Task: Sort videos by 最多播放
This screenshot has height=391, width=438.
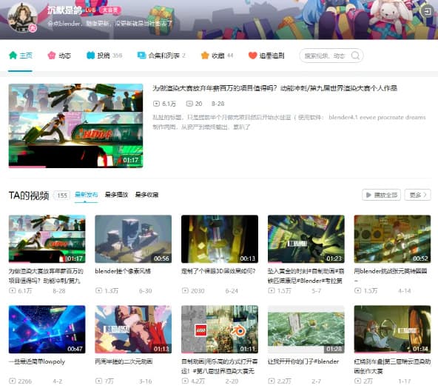Action: (116, 195)
